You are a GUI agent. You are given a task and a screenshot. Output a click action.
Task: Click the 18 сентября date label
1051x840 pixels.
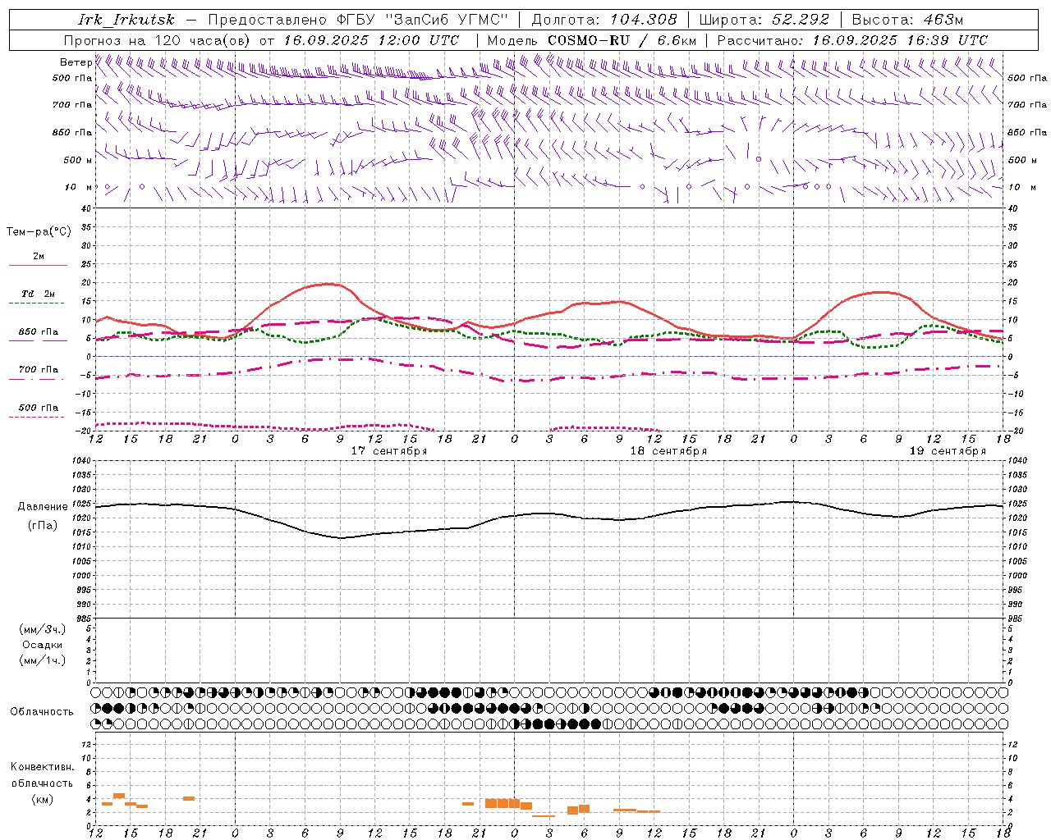point(668,451)
